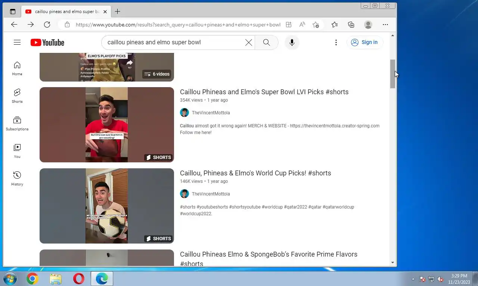Launch Chrome from taskbar
The height and width of the screenshot is (286, 478).
pyautogui.click(x=32, y=279)
